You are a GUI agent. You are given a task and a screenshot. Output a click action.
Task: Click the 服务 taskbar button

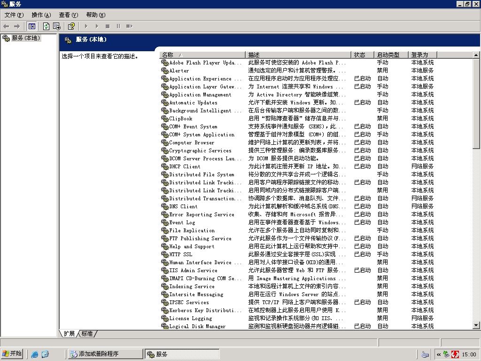182,354
